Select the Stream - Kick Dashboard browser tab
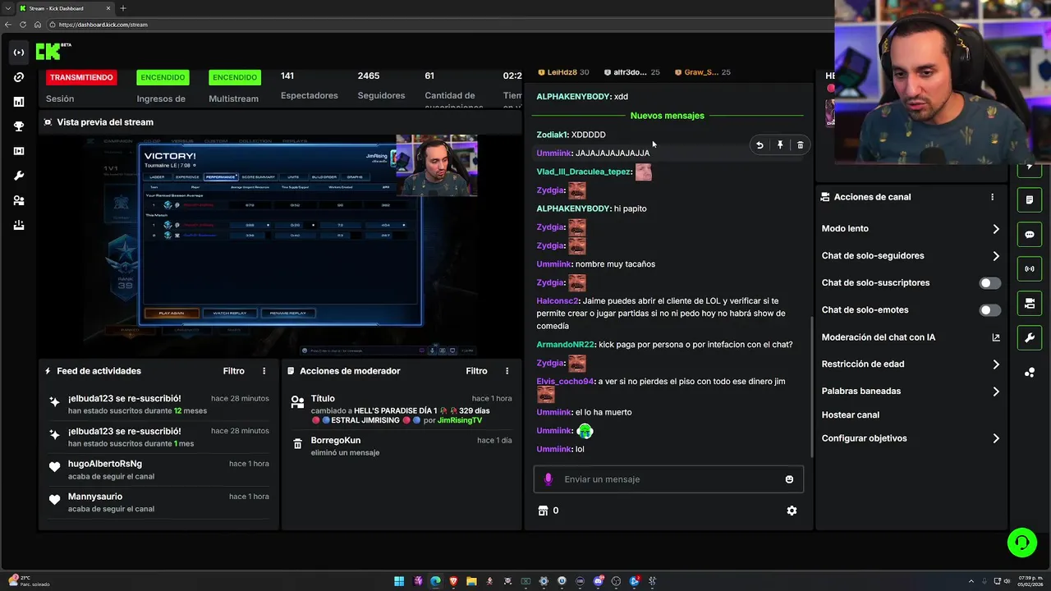 63,8
